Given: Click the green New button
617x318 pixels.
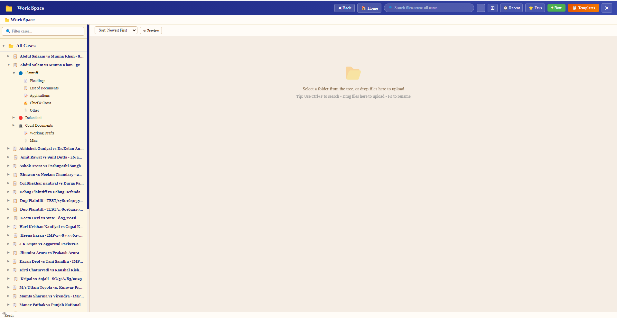Looking at the screenshot, I should coord(556,8).
